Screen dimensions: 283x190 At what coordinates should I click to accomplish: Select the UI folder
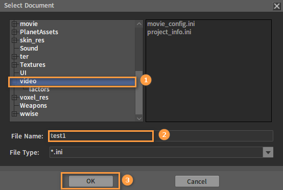pyautogui.click(x=23, y=73)
